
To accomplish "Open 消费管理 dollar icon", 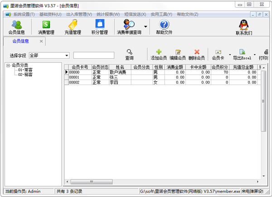I will [46, 24].
